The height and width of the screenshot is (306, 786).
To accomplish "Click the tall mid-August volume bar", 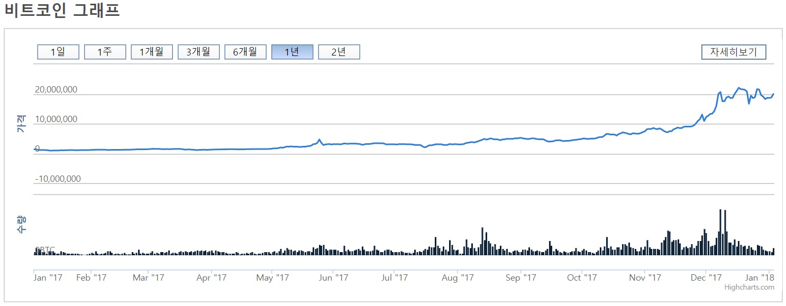I will click(482, 242).
